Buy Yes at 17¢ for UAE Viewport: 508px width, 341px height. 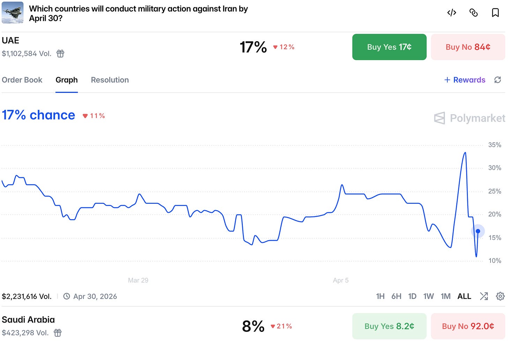(x=389, y=47)
